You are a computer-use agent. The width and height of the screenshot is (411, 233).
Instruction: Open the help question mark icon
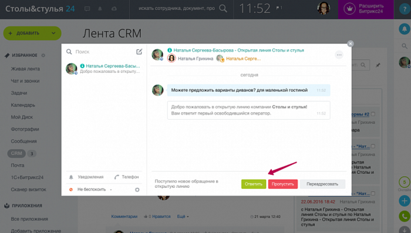coord(405,9)
